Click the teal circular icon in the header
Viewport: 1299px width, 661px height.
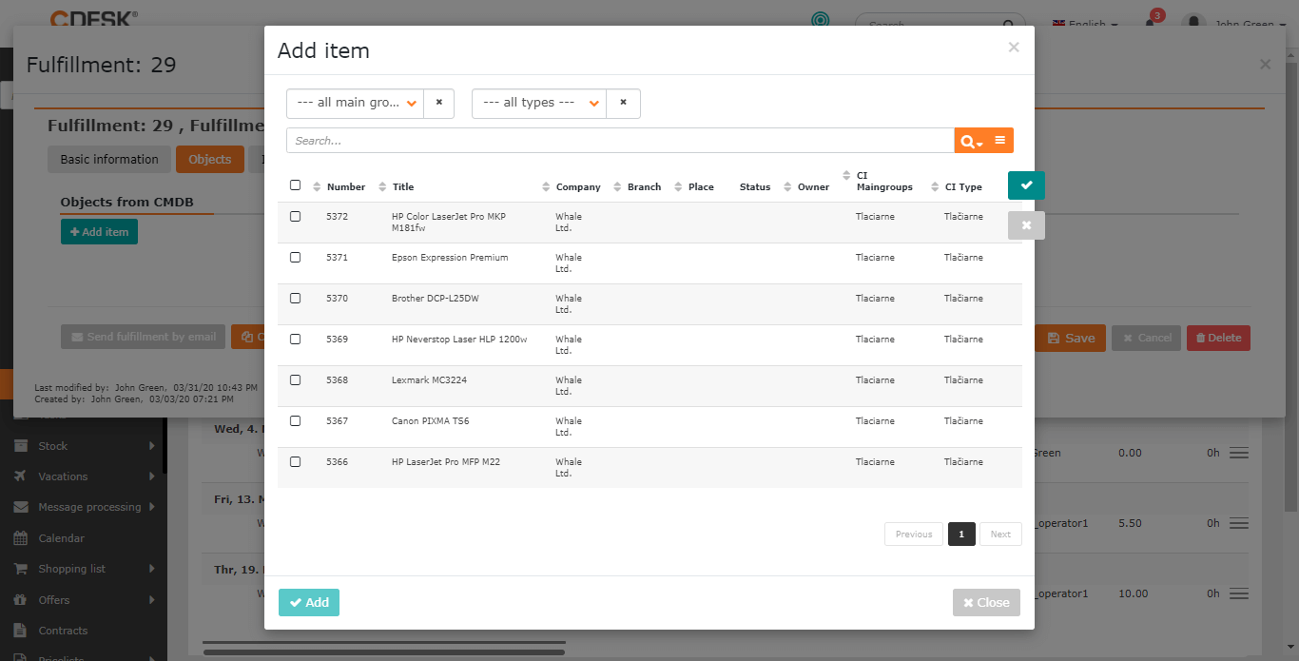click(x=820, y=21)
